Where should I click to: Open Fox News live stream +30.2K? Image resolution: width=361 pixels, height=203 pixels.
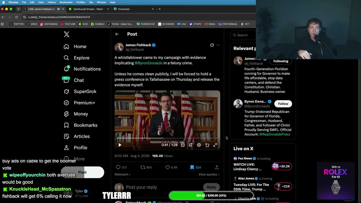point(281,166)
